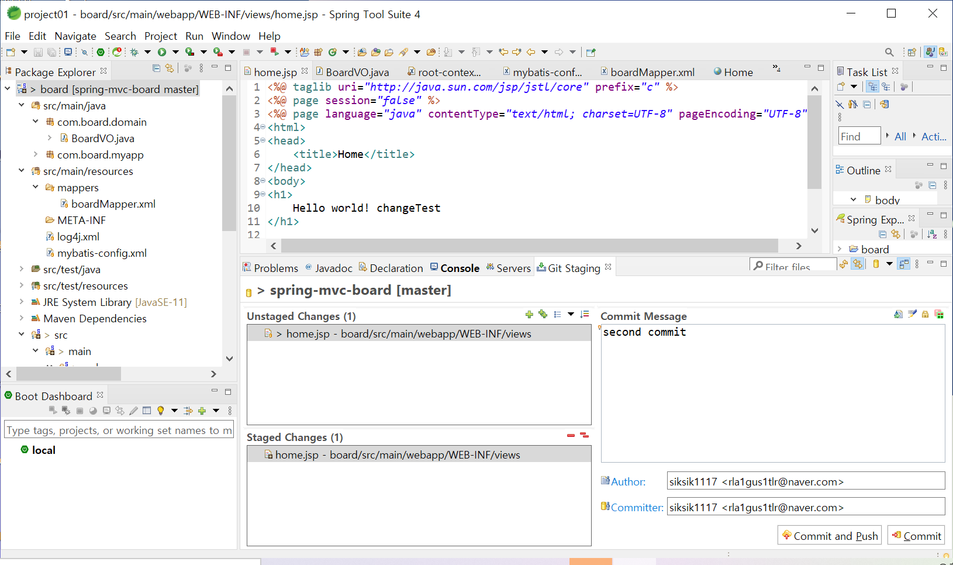Collapse the board project tree node
Screen dimensions: 953x565
point(8,89)
